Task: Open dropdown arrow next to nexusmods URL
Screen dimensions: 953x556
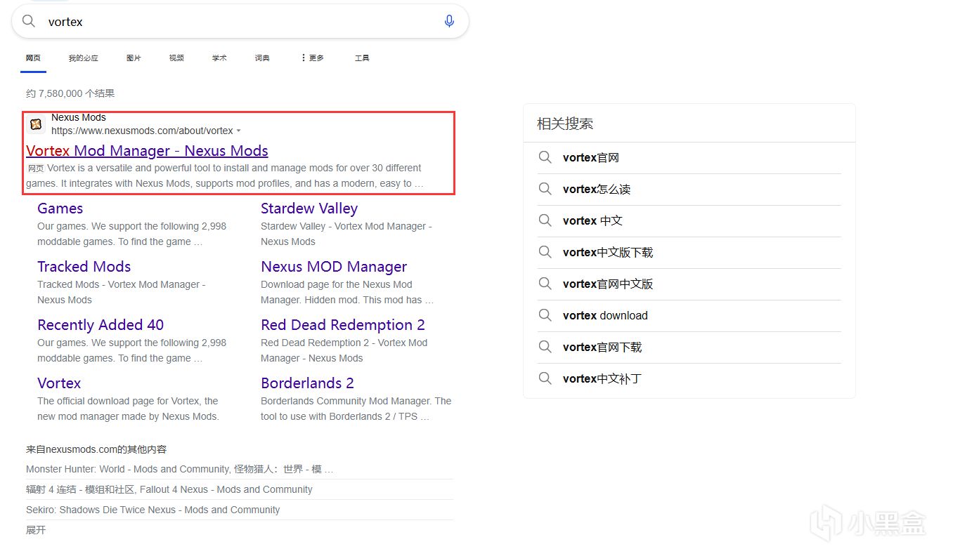Action: pos(239,131)
